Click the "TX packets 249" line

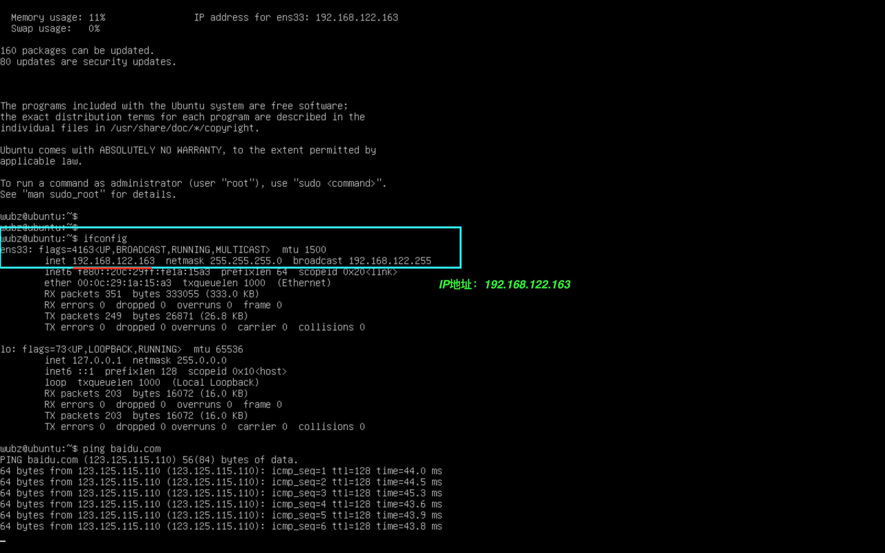pos(146,316)
